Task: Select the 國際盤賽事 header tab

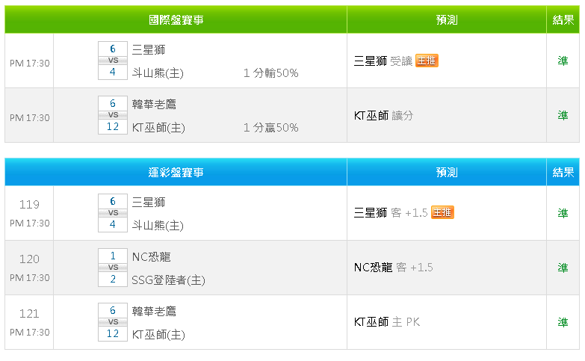Action: [176, 20]
